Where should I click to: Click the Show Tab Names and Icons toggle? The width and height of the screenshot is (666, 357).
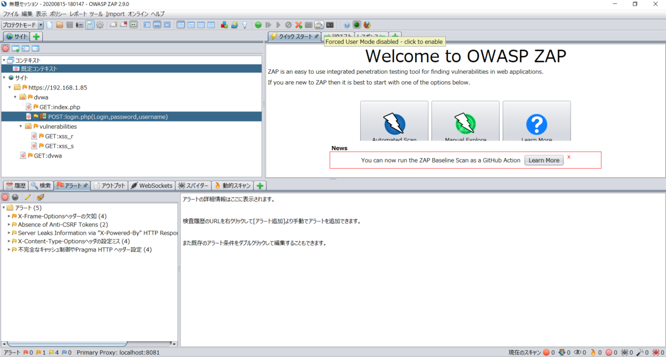[x=135, y=25]
